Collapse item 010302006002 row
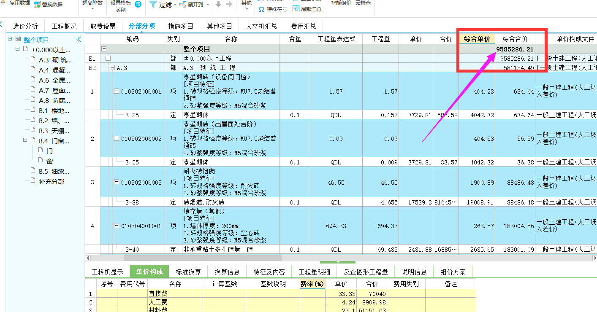 117,139
